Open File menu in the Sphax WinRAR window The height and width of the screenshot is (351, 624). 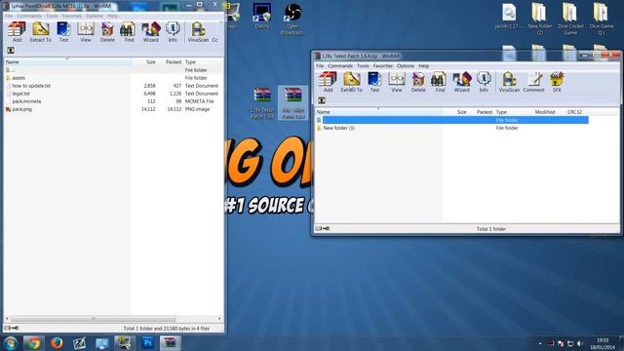[x=9, y=16]
